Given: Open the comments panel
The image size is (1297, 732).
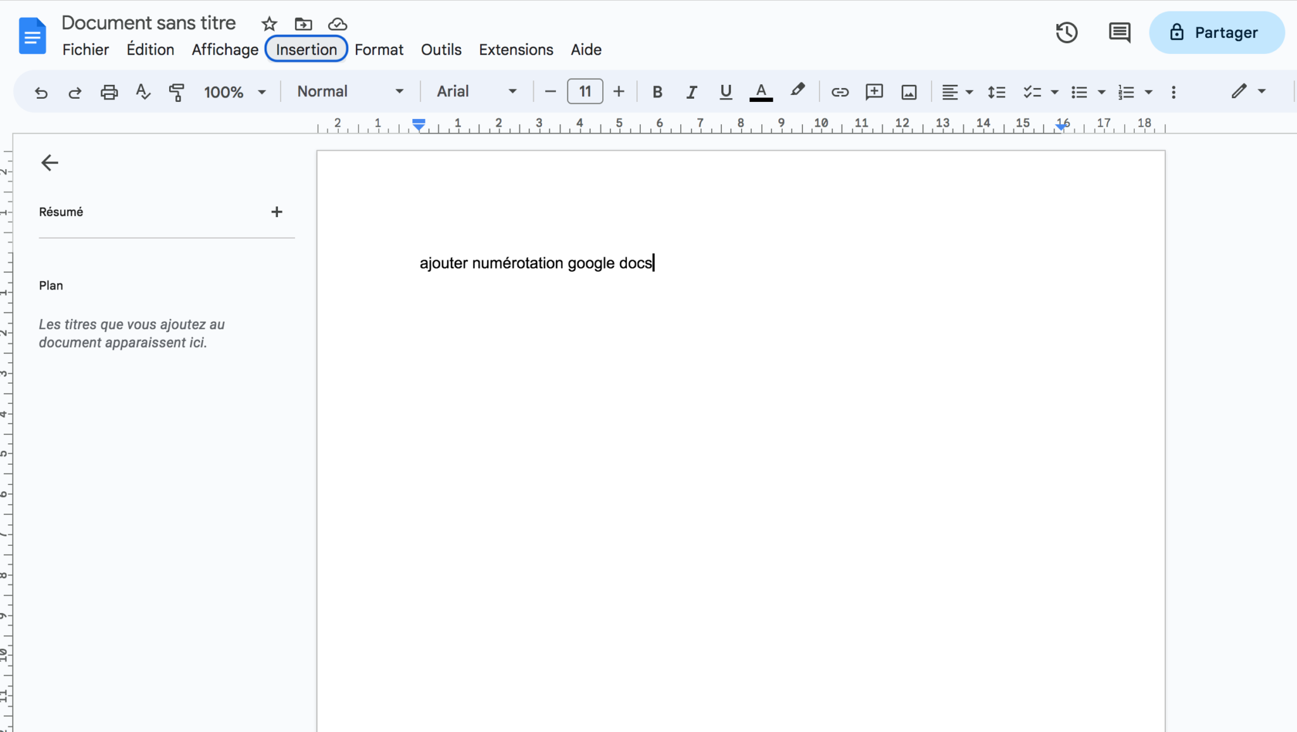Looking at the screenshot, I should click(1120, 32).
